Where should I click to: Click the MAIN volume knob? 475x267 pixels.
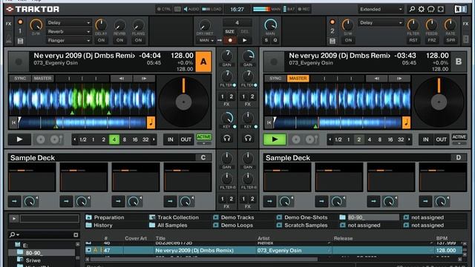[270, 24]
